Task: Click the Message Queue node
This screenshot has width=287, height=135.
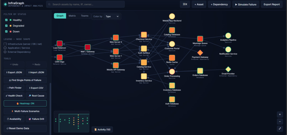Action: [x=200, y=39]
